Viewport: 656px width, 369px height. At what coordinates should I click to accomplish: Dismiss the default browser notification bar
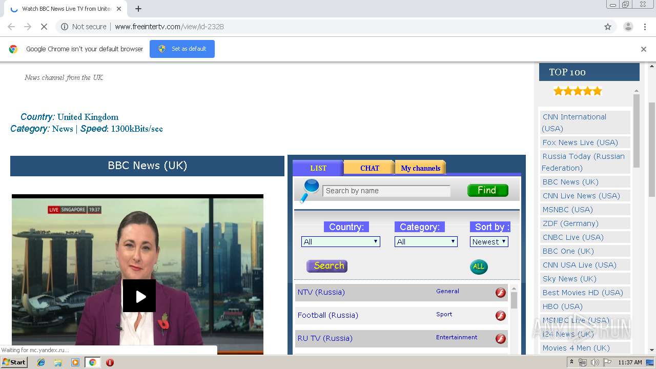(644, 49)
